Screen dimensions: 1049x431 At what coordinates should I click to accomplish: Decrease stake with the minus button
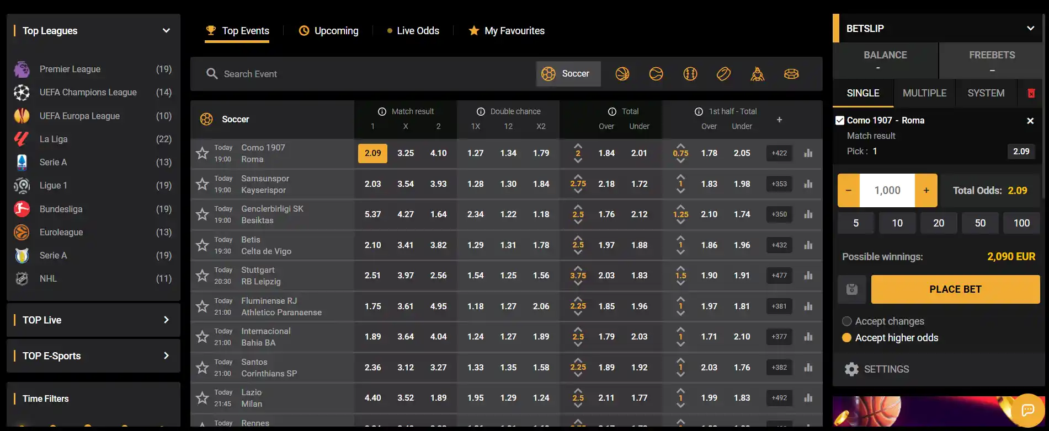pos(849,191)
